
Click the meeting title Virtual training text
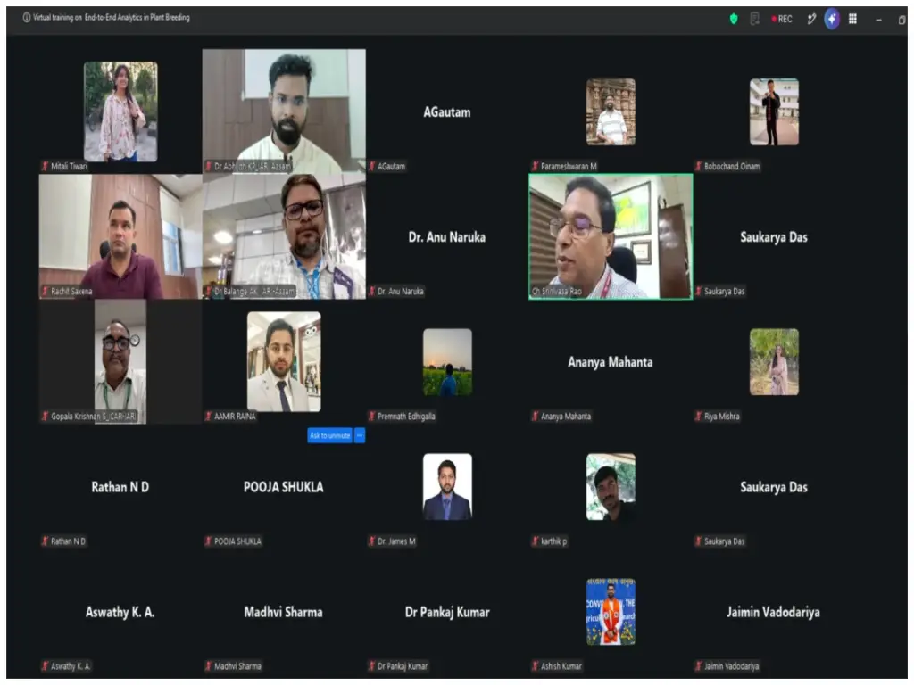[x=112, y=18]
